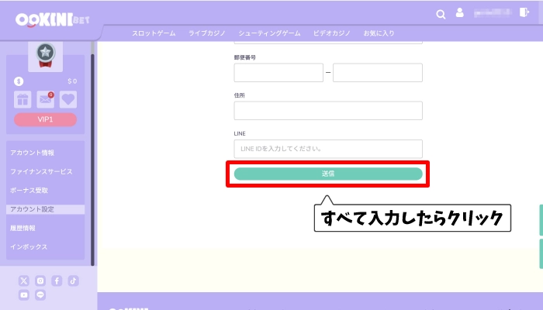
Task: Click the 住所 address input field
Action: point(328,111)
